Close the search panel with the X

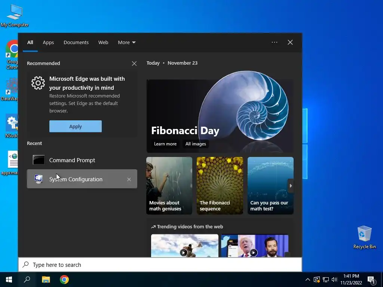[x=290, y=42]
